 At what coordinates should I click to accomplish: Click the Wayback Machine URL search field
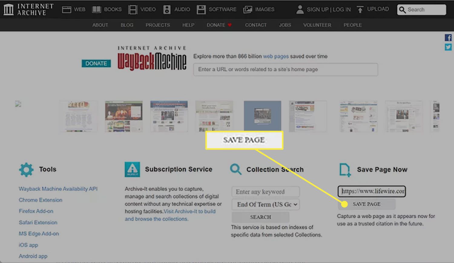[285, 69]
